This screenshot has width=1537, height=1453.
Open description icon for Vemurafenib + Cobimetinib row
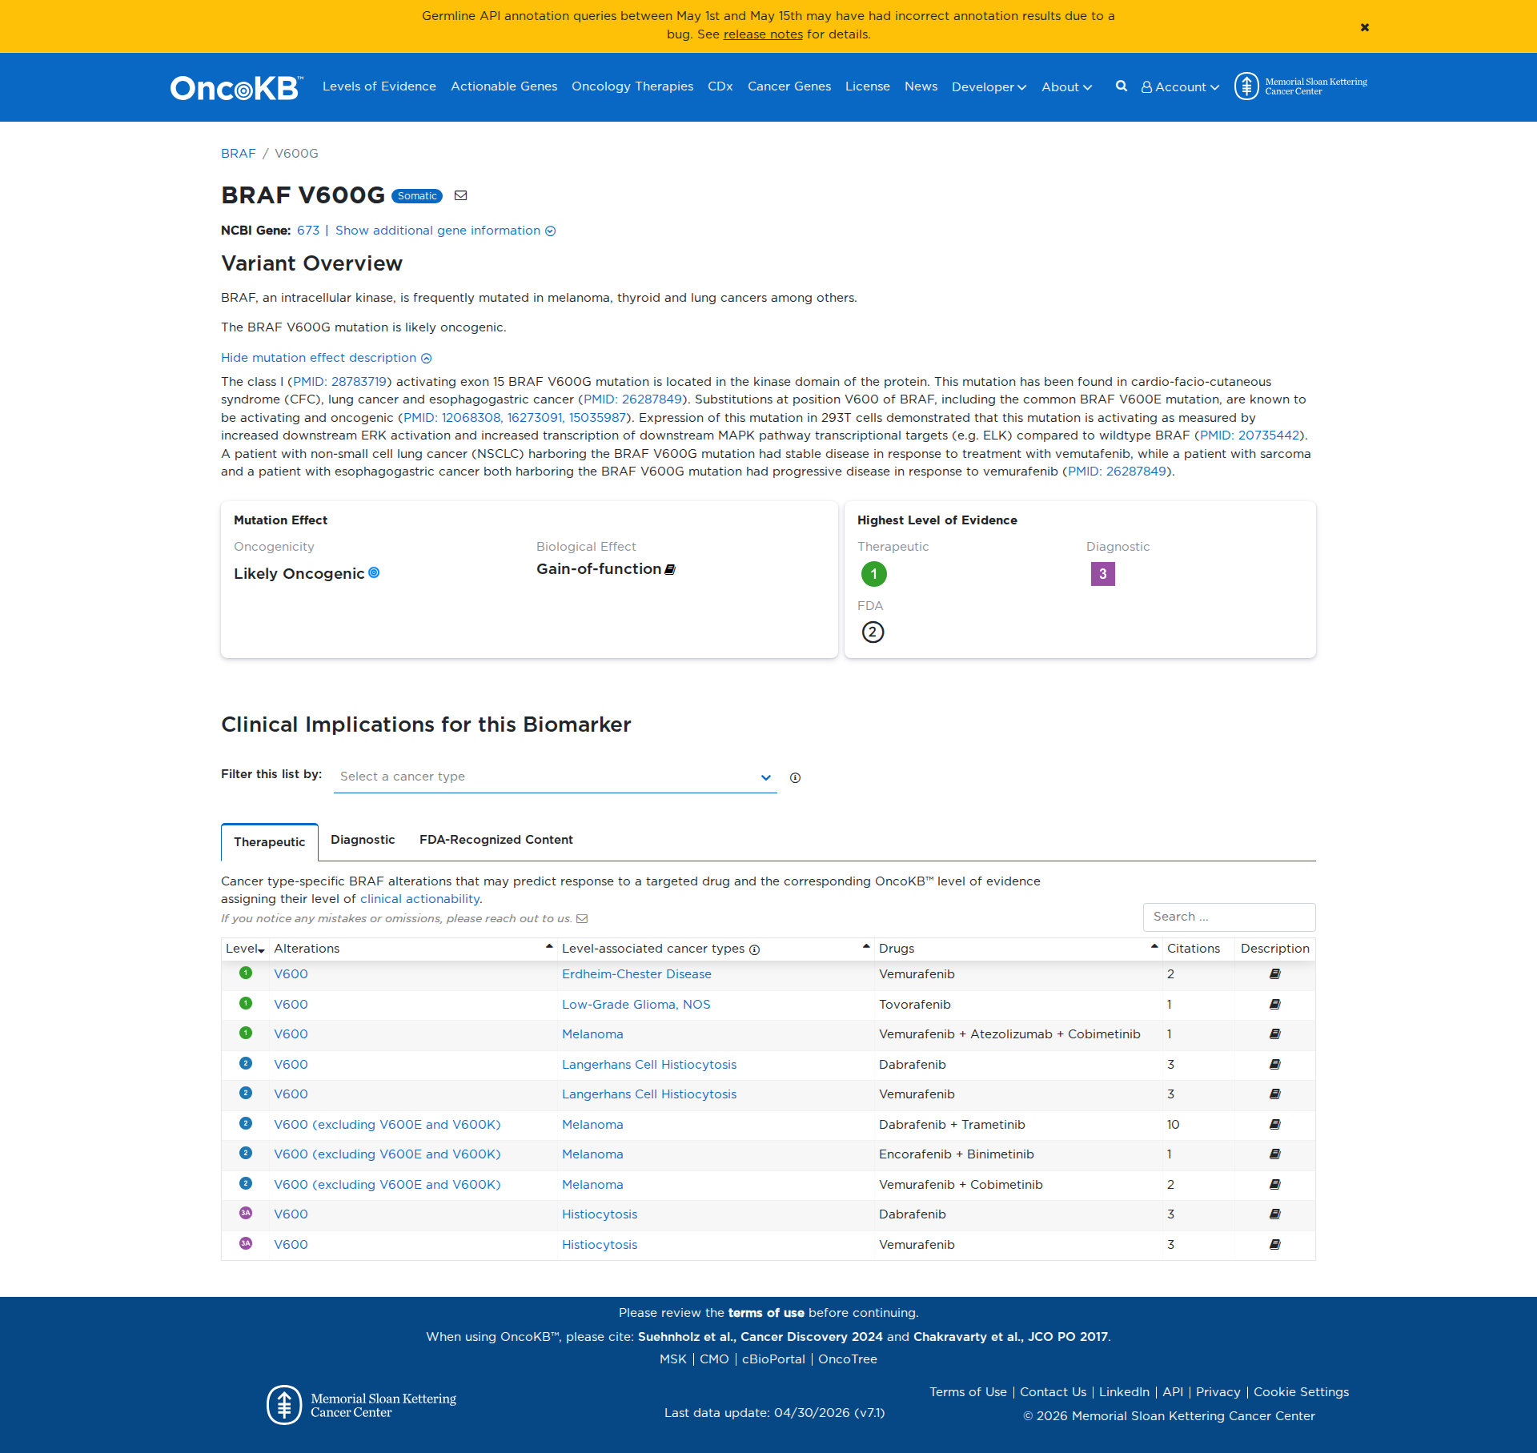[x=1275, y=1184]
